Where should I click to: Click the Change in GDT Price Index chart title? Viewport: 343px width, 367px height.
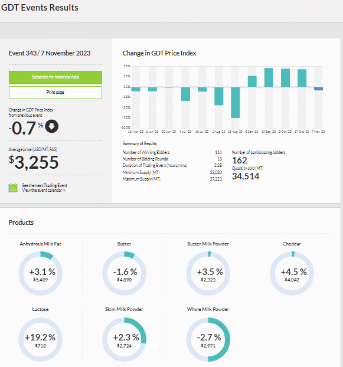(159, 53)
